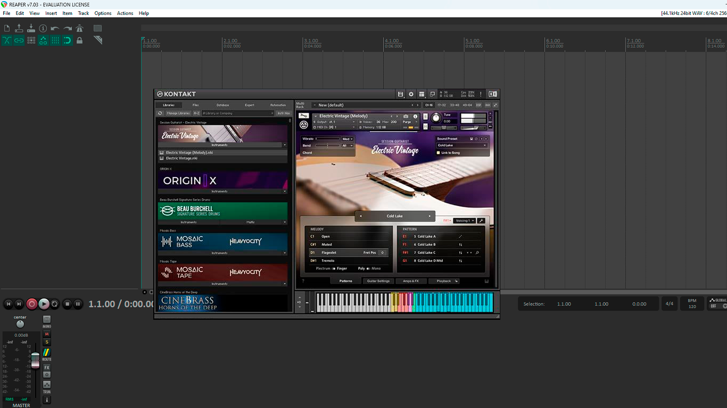Open the Voicing 1 dropdown
The width and height of the screenshot is (727, 408).
[464, 220]
